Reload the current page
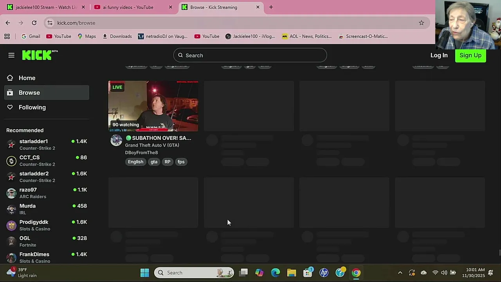 tap(34, 23)
